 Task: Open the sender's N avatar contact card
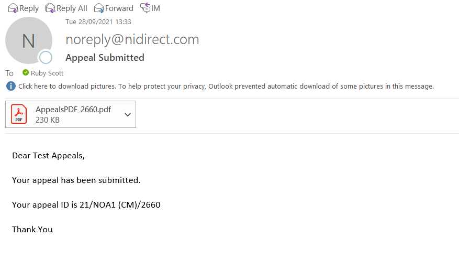pyautogui.click(x=28, y=40)
